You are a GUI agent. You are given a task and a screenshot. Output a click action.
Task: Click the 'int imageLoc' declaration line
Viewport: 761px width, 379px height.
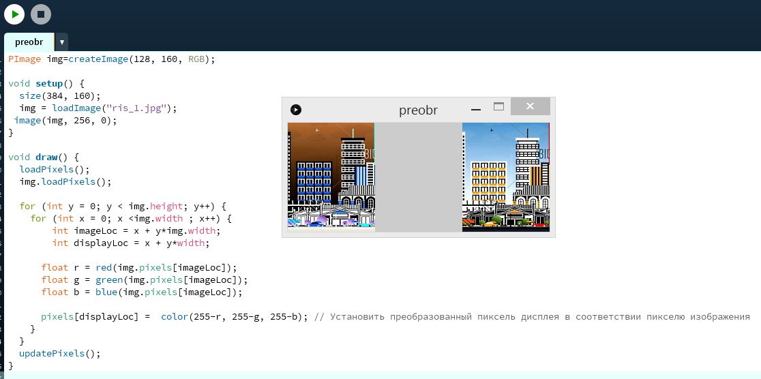click(136, 230)
